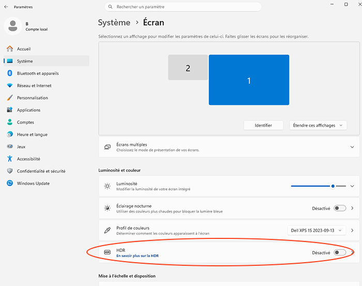Click the Windows Update refresh icon
Viewport: 362px width, 286px height.
coord(10,183)
